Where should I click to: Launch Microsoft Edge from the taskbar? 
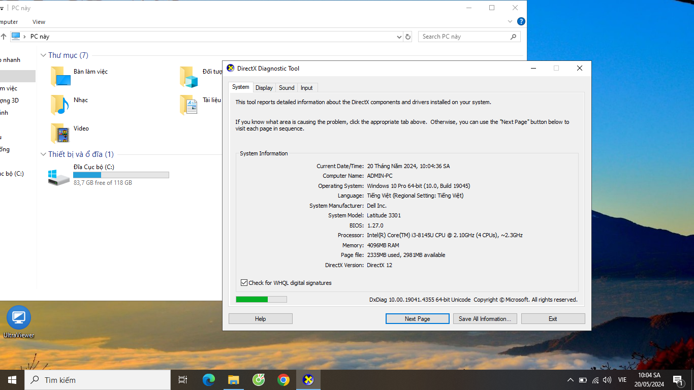coord(208,380)
